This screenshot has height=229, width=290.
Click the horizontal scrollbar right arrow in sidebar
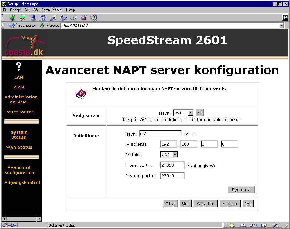tap(39, 219)
